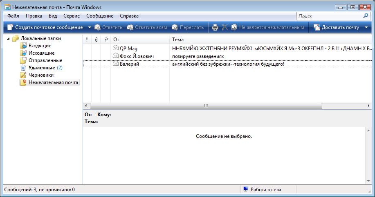Image resolution: width=375 pixels, height=197 pixels.
Task: Open the Справка menu
Action: tap(129, 16)
